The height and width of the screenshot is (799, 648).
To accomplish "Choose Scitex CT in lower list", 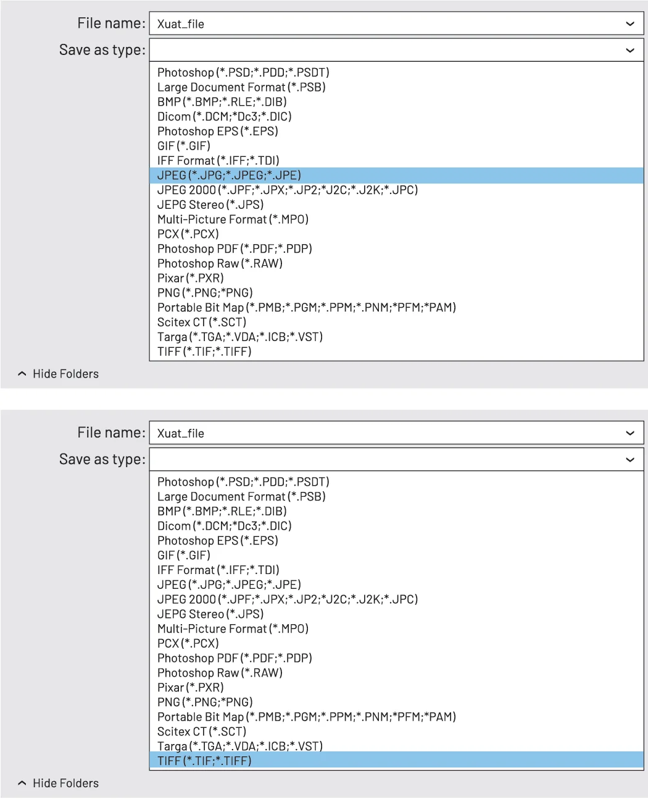I will pyautogui.click(x=202, y=732).
